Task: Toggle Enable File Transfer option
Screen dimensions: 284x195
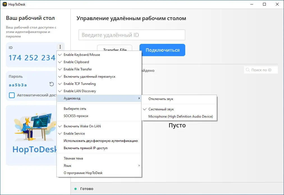Action: tap(99, 69)
